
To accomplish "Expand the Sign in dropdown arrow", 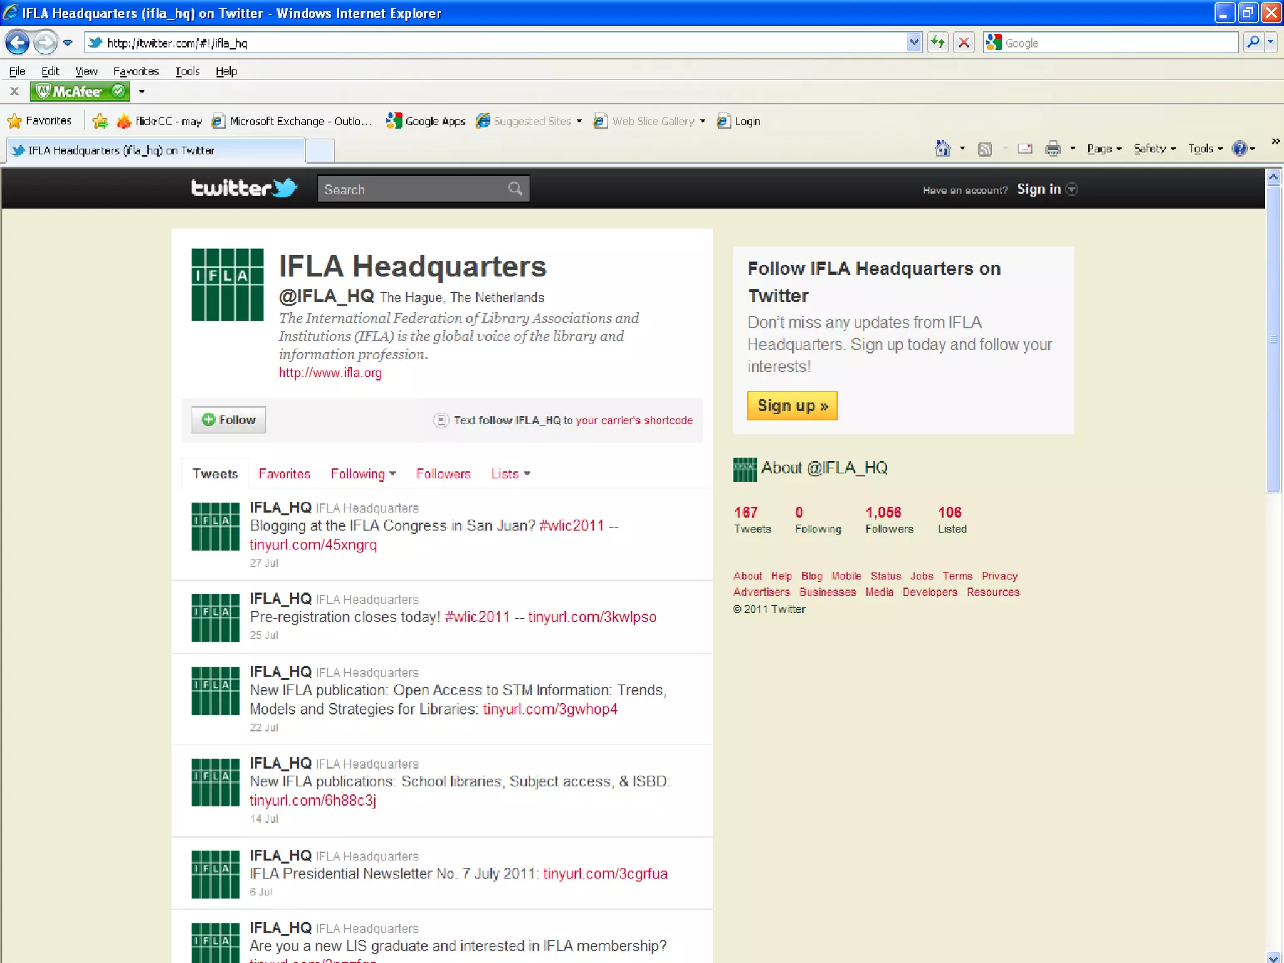I will 1072,189.
